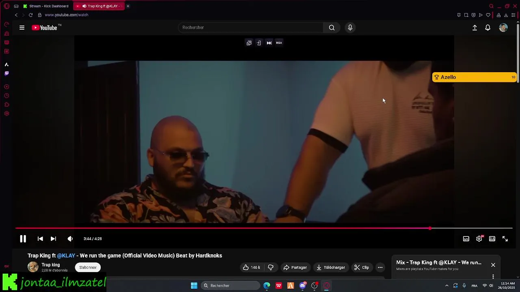Toggle subtitles in the player
Viewport: 520px width, 292px height.
pos(466,239)
